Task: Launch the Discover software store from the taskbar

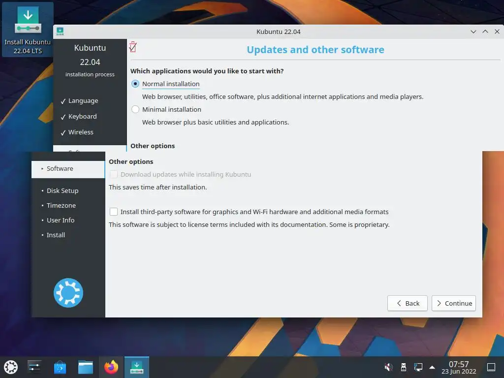Action: (x=60, y=367)
